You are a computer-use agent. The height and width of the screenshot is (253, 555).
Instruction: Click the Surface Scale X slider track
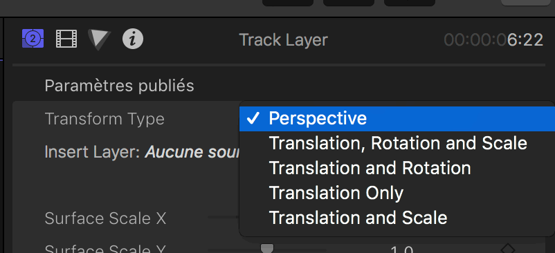pyautogui.click(x=224, y=217)
